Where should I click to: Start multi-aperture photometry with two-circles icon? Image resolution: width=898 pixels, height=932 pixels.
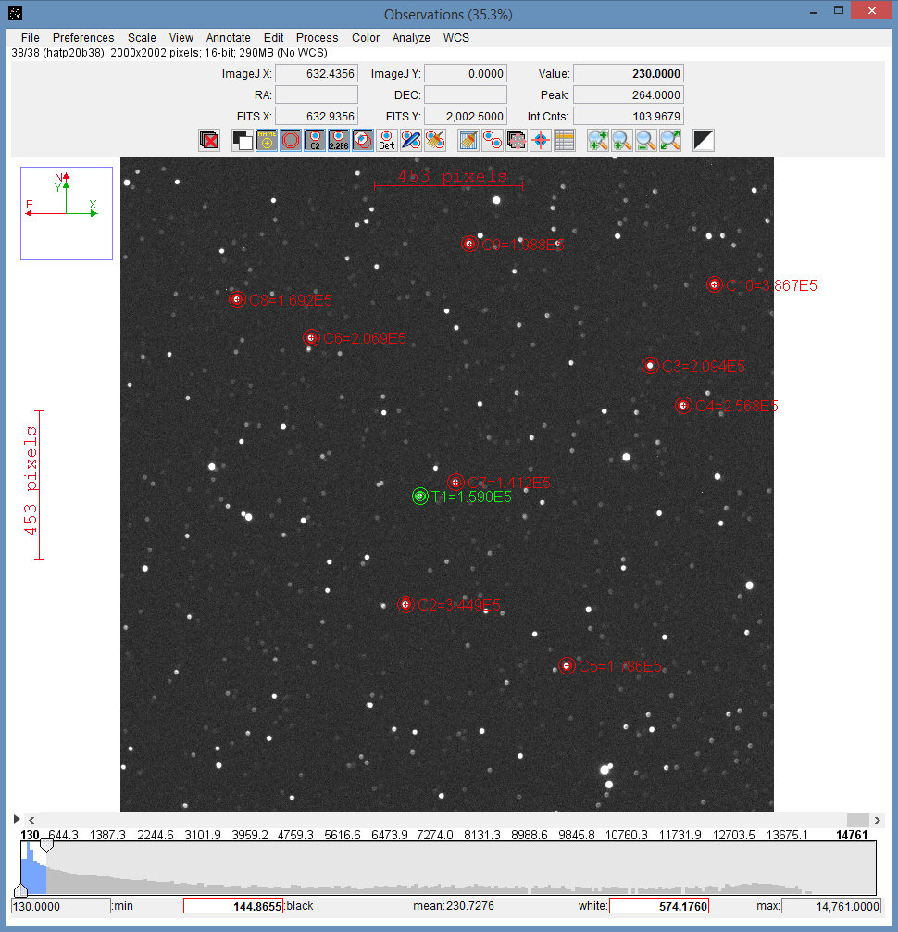coord(493,140)
